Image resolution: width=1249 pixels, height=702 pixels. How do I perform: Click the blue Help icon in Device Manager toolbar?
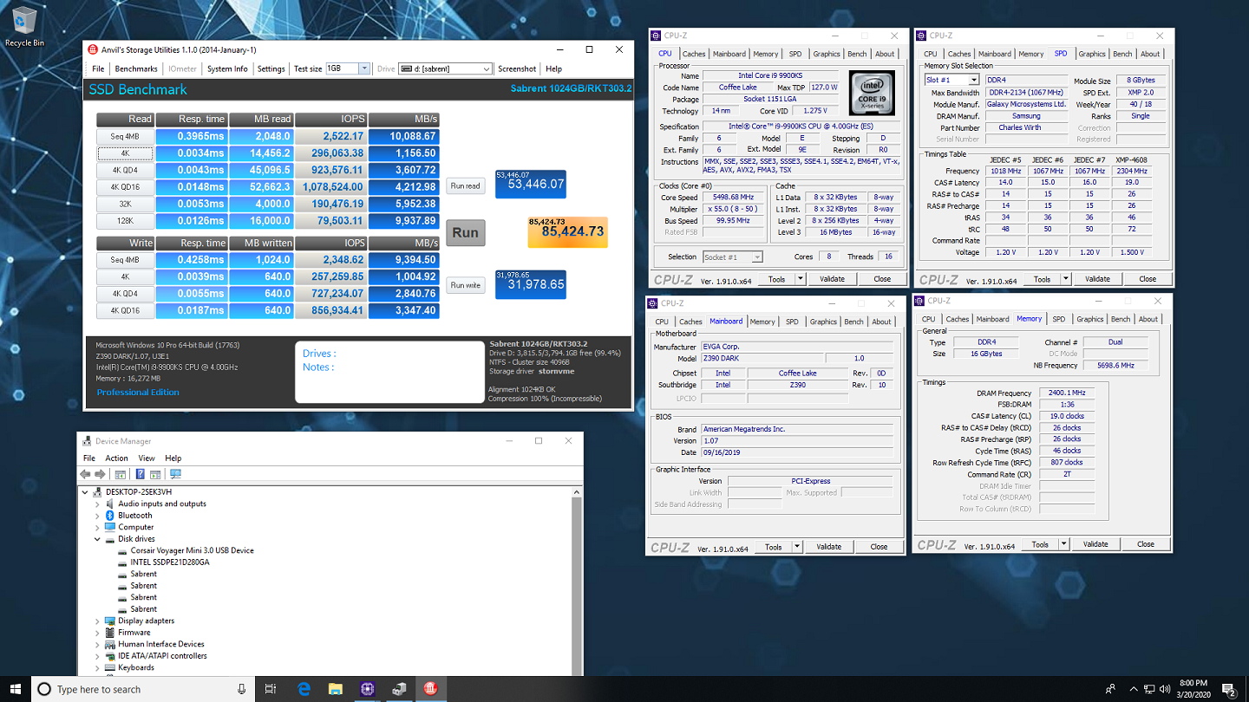point(140,474)
